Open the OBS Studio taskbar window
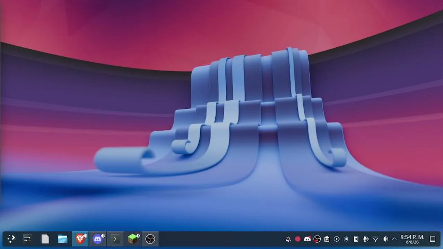This screenshot has height=249, width=443. click(x=150, y=239)
